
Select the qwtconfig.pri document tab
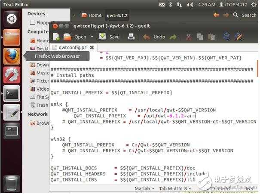(x=73, y=48)
